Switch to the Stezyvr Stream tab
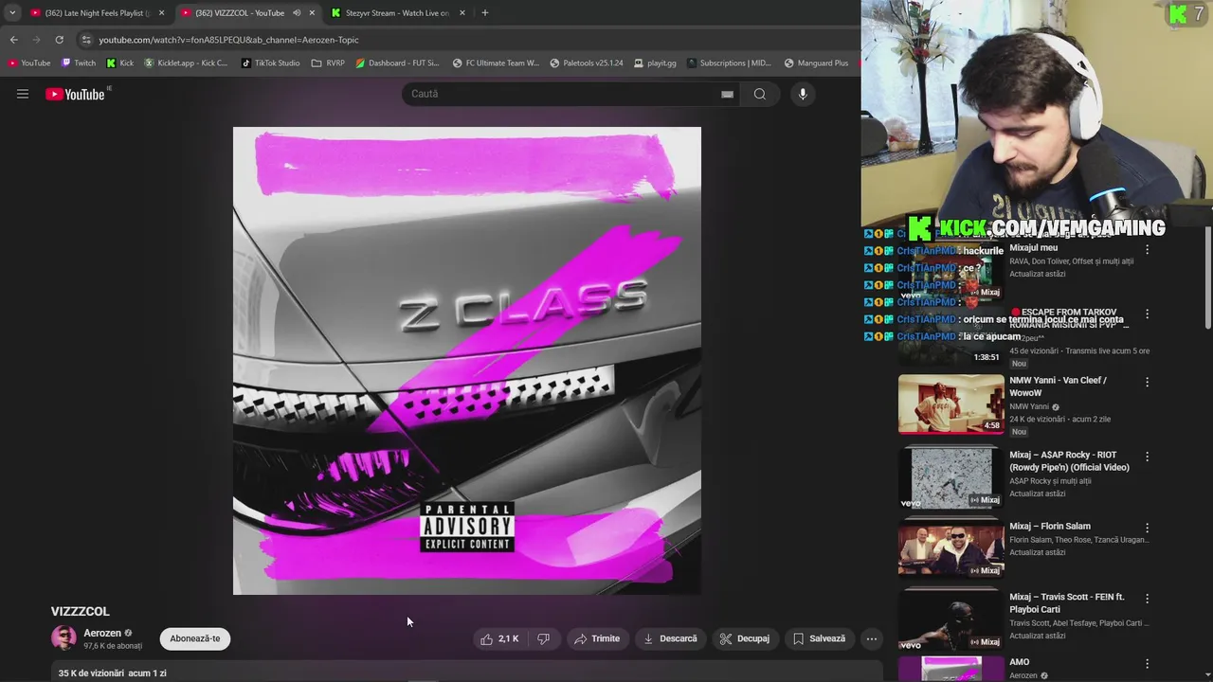The width and height of the screenshot is (1213, 682). [398, 13]
